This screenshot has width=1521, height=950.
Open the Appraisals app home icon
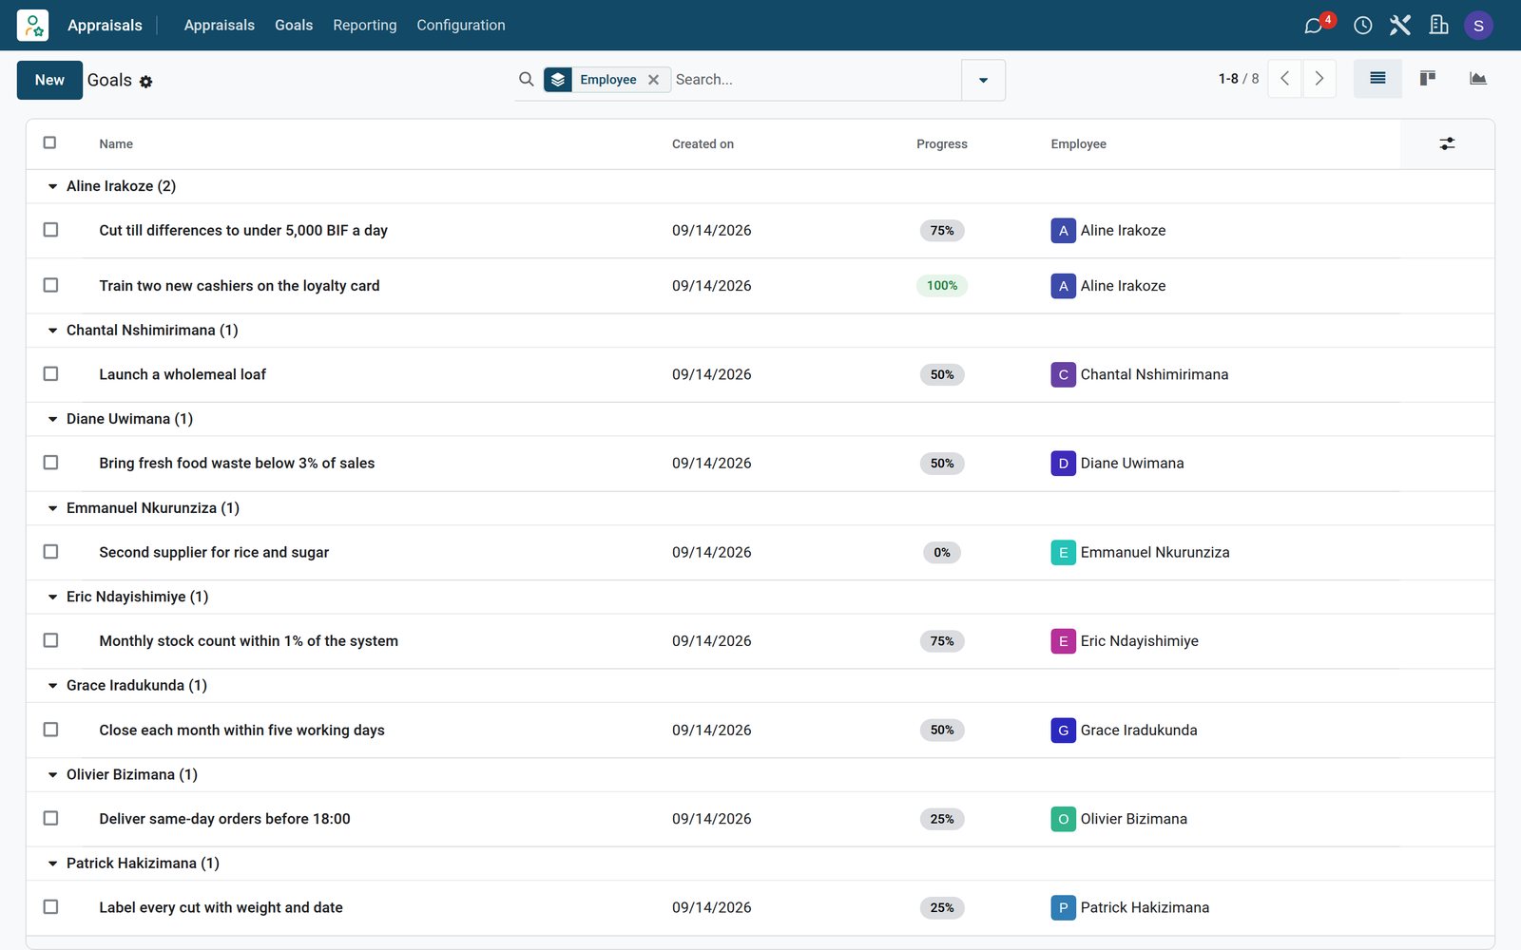click(32, 25)
